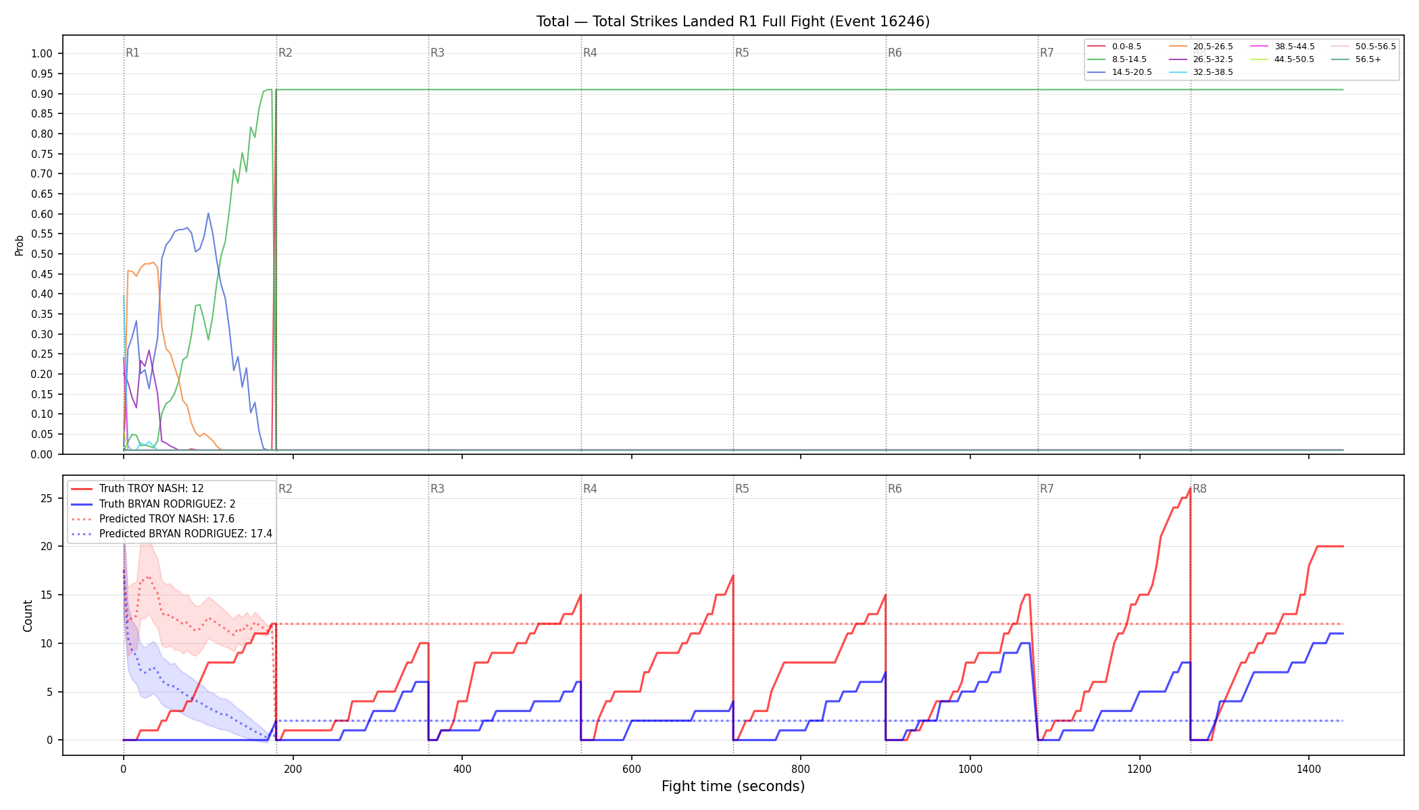
Task: Click the 0.90 tick on the Prob axis
Action: (42, 94)
